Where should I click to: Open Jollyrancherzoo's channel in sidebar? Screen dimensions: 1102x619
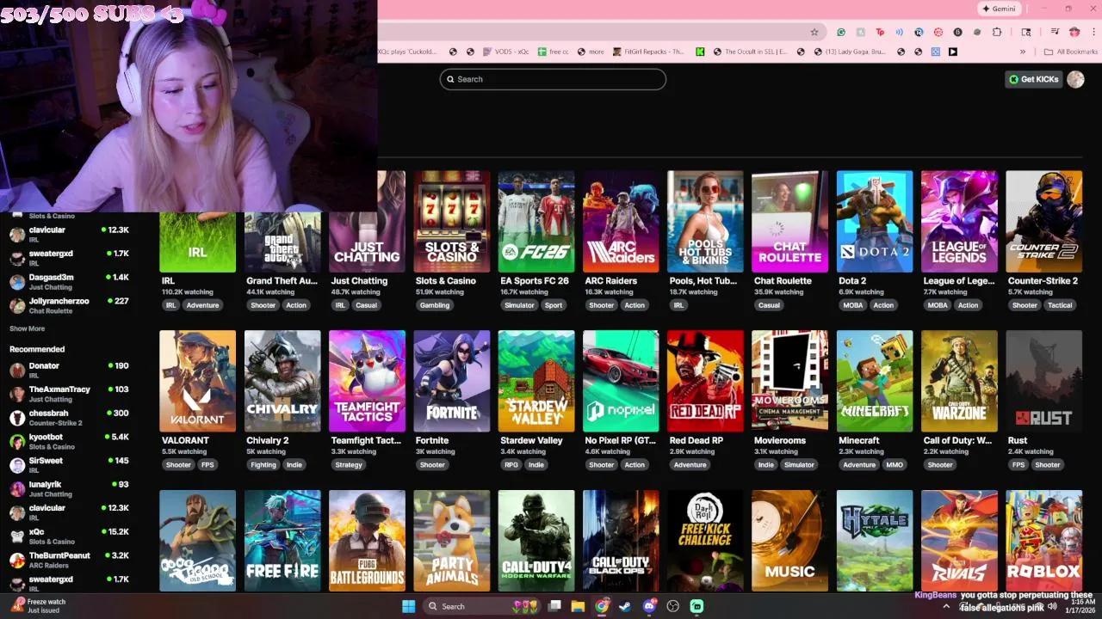(69, 305)
